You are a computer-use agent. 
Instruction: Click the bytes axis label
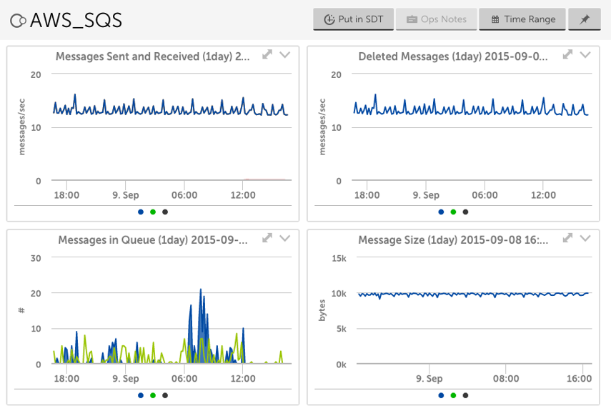[x=322, y=310]
